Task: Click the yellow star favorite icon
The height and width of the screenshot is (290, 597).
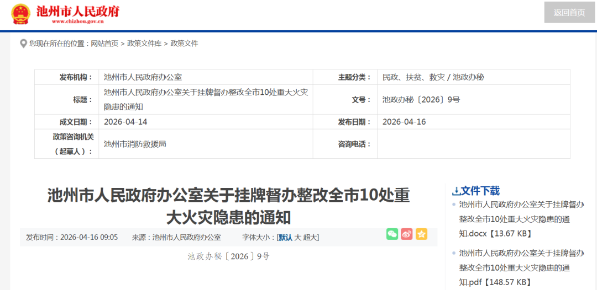Action: (x=421, y=234)
